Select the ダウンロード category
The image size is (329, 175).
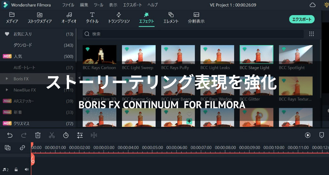coord(38,45)
